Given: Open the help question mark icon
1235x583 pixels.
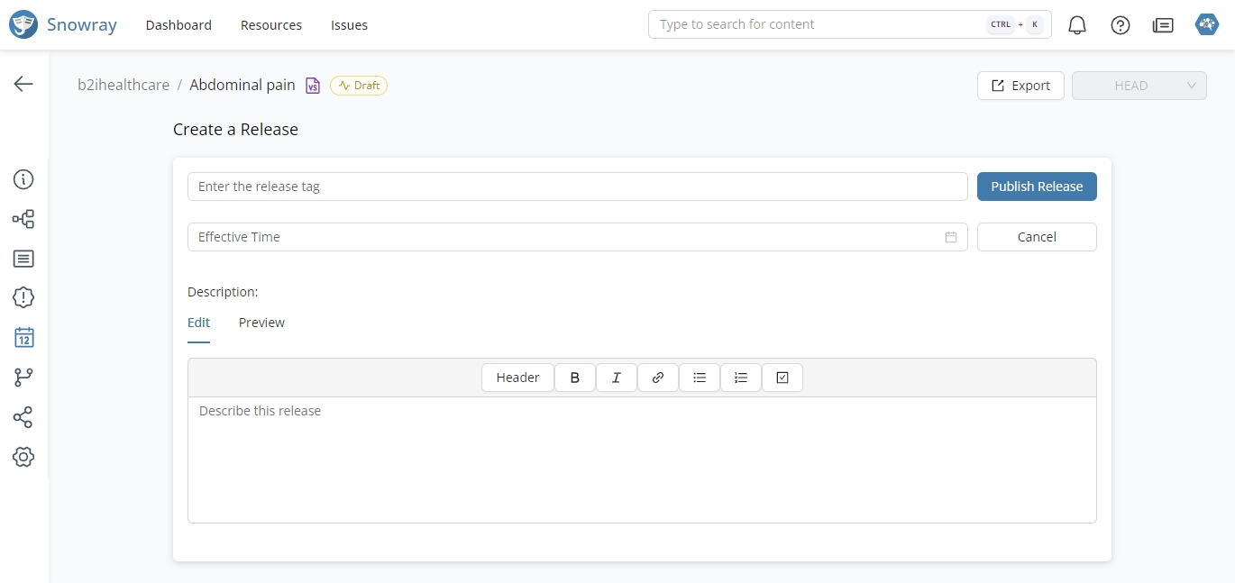Looking at the screenshot, I should (1120, 25).
